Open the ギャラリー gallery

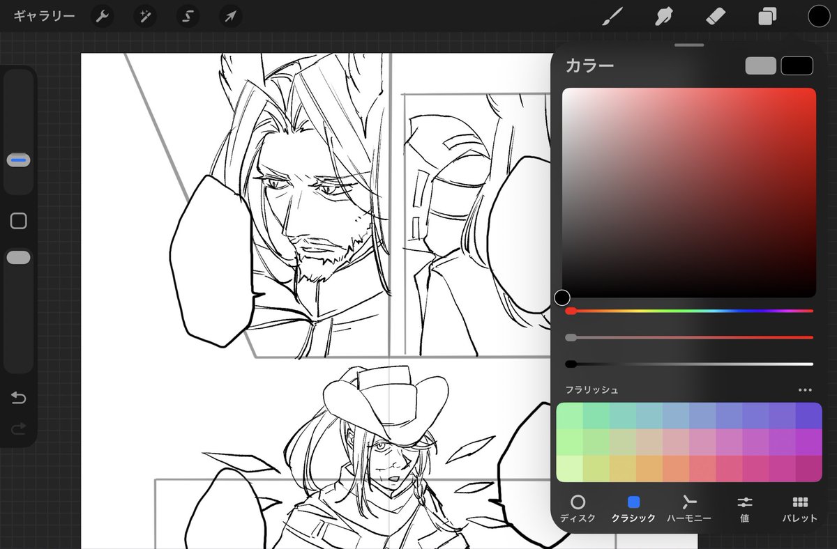point(44,15)
